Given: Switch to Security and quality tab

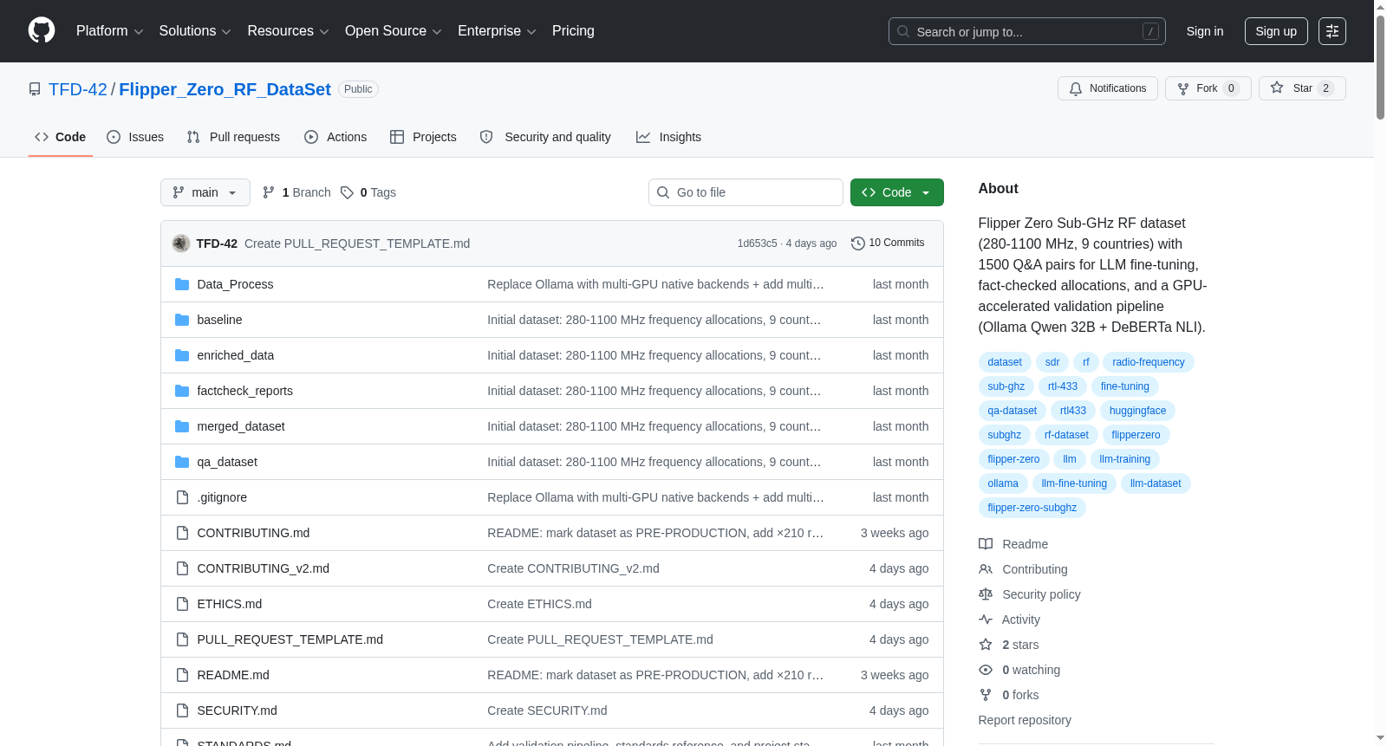Looking at the screenshot, I should coord(545,137).
